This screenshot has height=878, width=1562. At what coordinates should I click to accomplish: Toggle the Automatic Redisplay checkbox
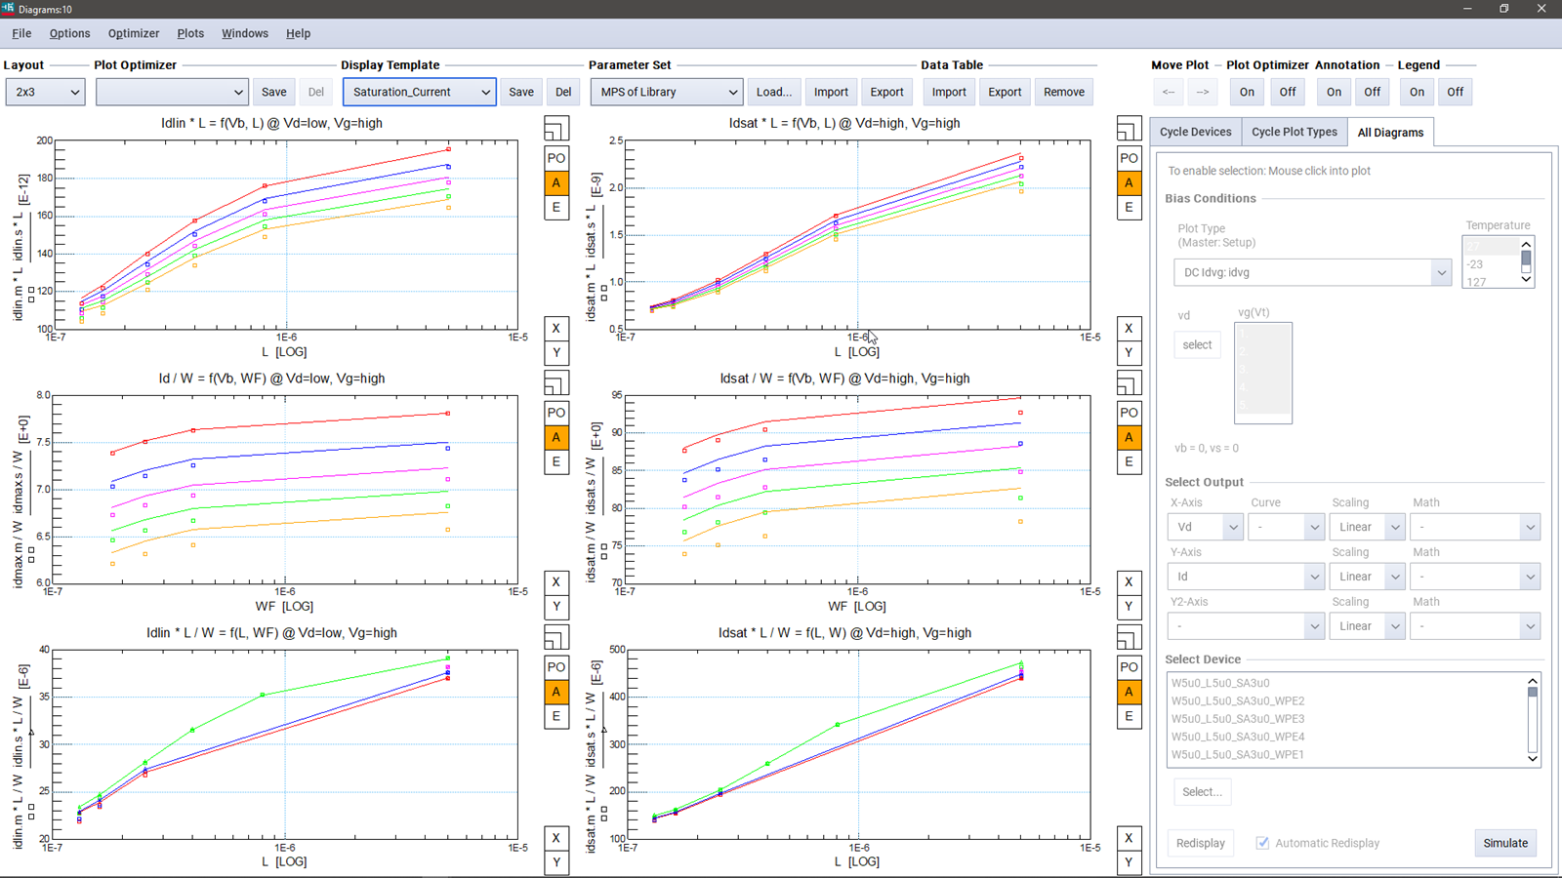click(1262, 843)
